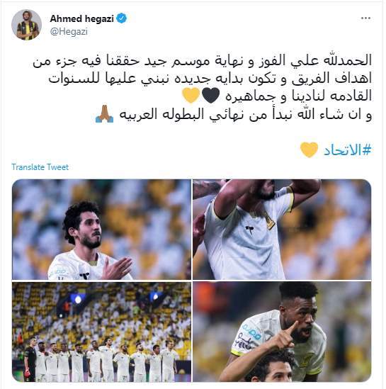The width and height of the screenshot is (386, 389).
Task: Open the #الاتحاد hashtag link
Action: (x=347, y=150)
